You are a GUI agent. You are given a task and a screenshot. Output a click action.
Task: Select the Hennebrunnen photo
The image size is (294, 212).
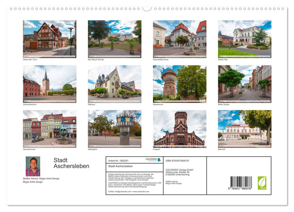click(49, 128)
